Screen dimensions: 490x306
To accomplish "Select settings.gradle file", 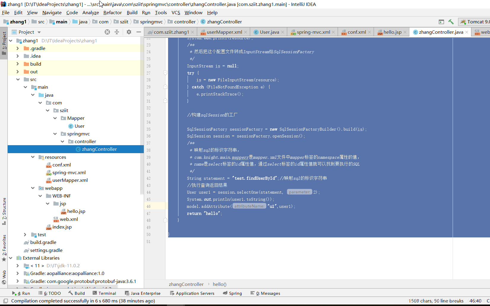I will [43, 250].
